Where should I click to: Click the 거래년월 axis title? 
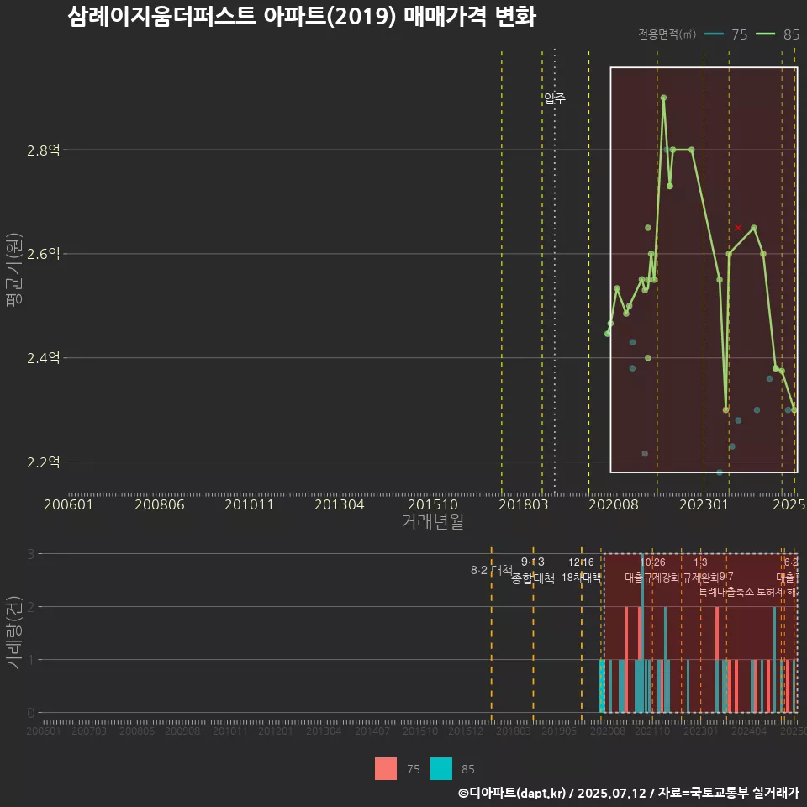click(433, 521)
